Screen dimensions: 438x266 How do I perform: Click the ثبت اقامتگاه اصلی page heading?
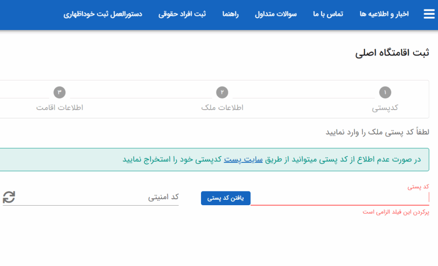click(x=392, y=53)
